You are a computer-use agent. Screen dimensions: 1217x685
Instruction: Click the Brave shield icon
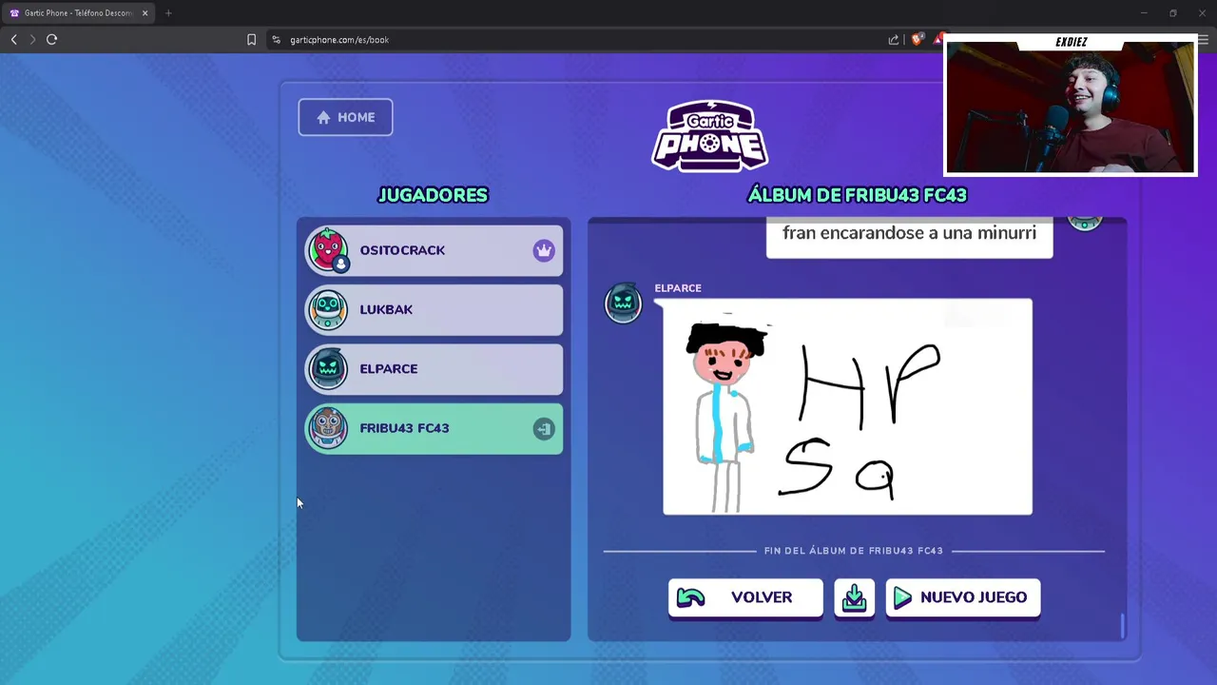(917, 39)
